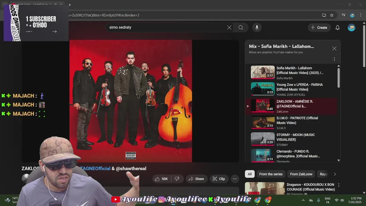Open options for the Draganov video
The width and height of the screenshot is (366, 206).
(x=339, y=185)
